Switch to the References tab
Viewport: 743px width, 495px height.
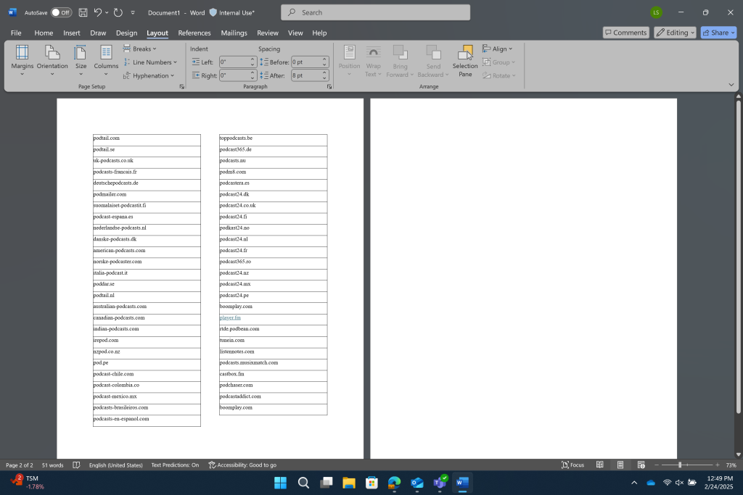pyautogui.click(x=194, y=33)
